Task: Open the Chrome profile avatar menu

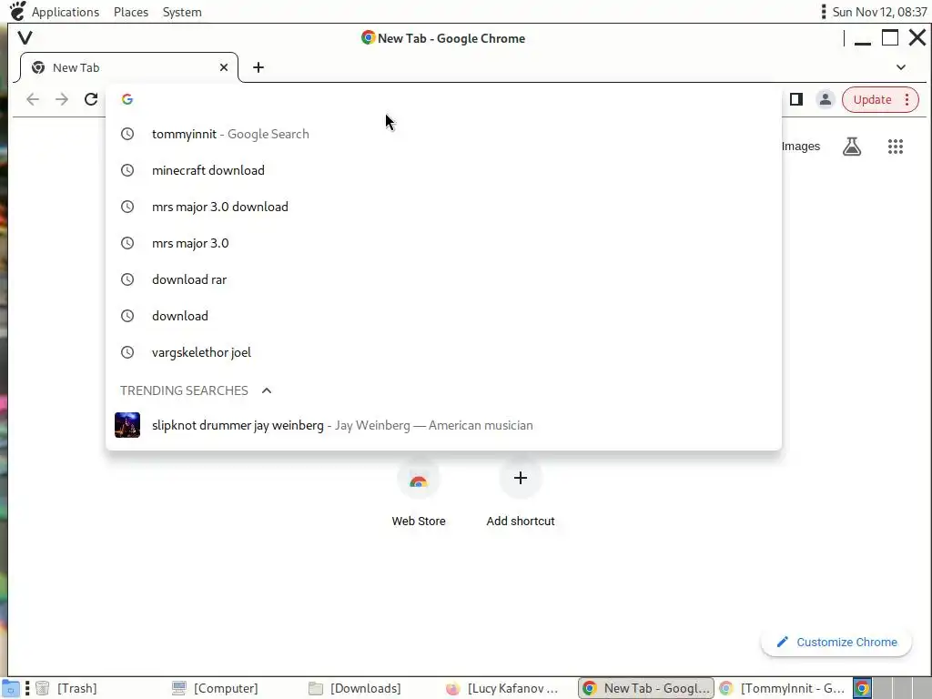Action: point(825,99)
